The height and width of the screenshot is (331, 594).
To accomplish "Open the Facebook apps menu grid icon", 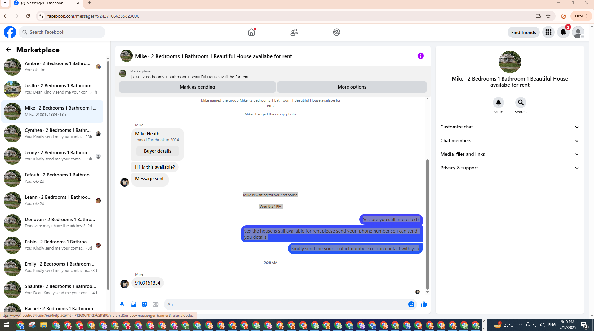I will 548,32.
